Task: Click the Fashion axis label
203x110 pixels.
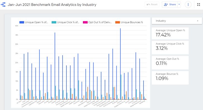Action: click(54, 102)
